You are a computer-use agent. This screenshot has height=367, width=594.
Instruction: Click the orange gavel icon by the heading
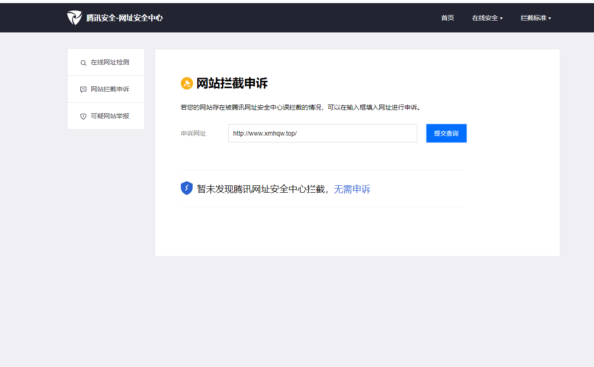coord(187,84)
